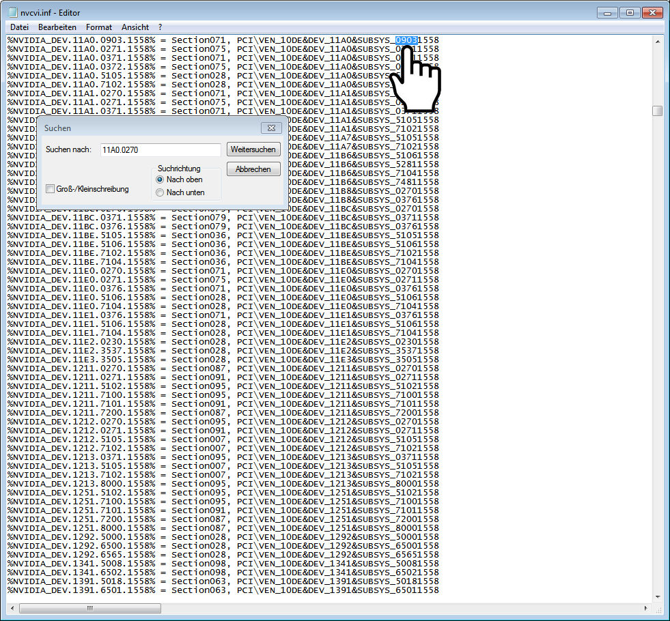Click line starting %NVIDIA_DEV.11E2.3537.1558%
This screenshot has width=670, height=621.
(x=223, y=351)
